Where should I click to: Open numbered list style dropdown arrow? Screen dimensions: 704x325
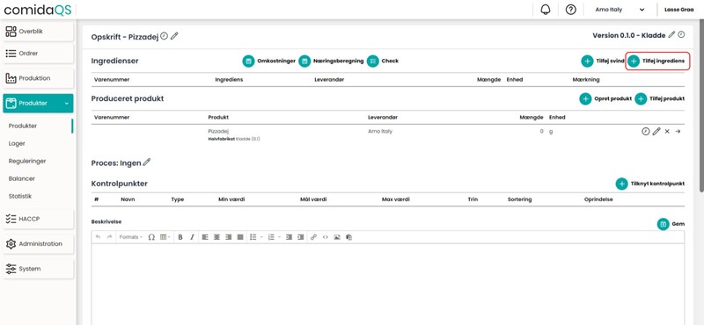(279, 237)
